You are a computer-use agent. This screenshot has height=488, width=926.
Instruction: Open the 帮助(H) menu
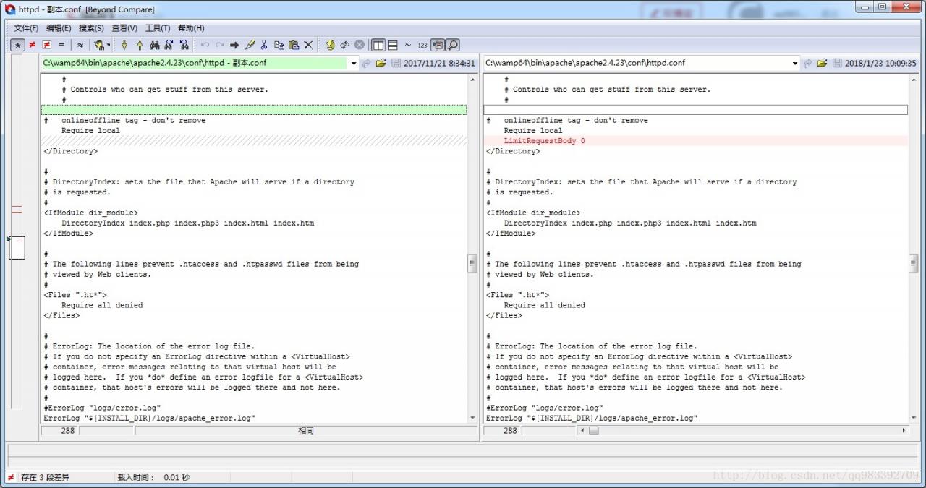coord(191,28)
